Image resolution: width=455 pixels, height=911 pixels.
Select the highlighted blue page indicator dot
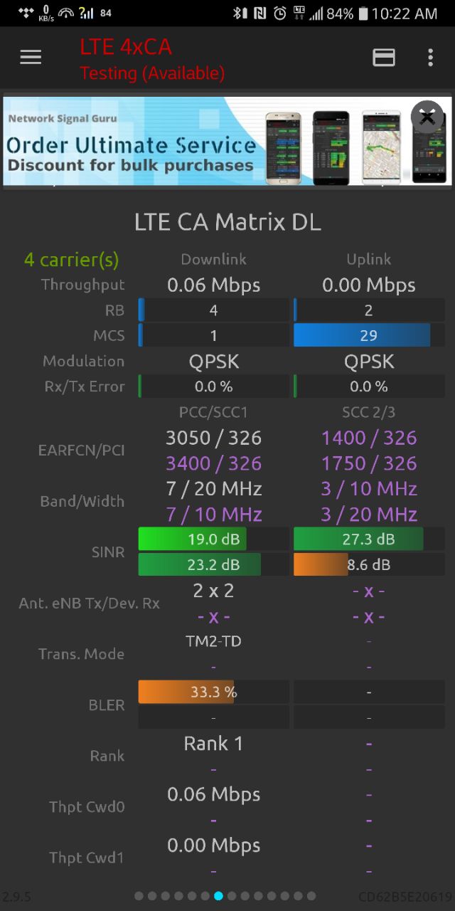tap(218, 896)
